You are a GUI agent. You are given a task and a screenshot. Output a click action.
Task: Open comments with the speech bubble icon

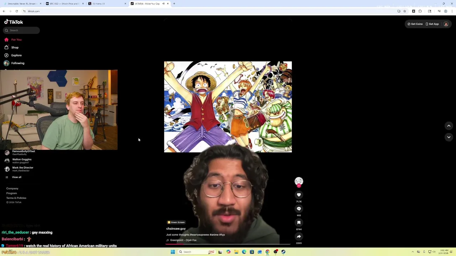pyautogui.click(x=299, y=209)
